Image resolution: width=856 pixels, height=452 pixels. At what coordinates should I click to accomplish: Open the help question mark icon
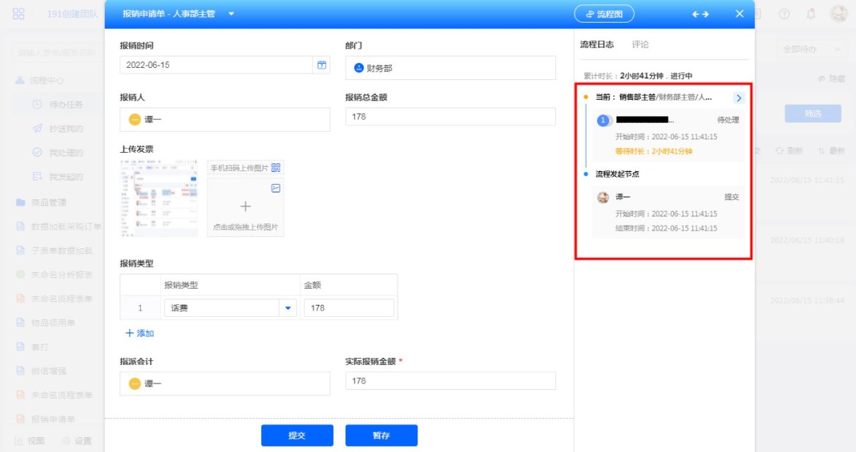coord(785,14)
